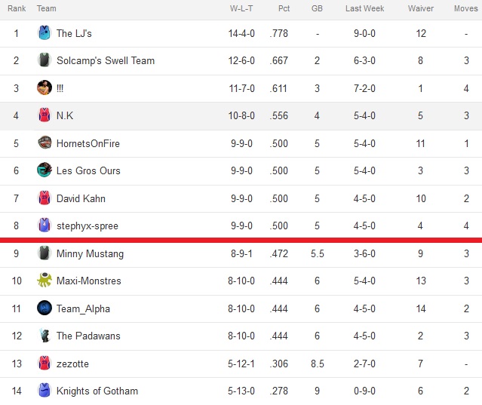
Task: Click The Padawans character avatar
Action: click(x=45, y=336)
